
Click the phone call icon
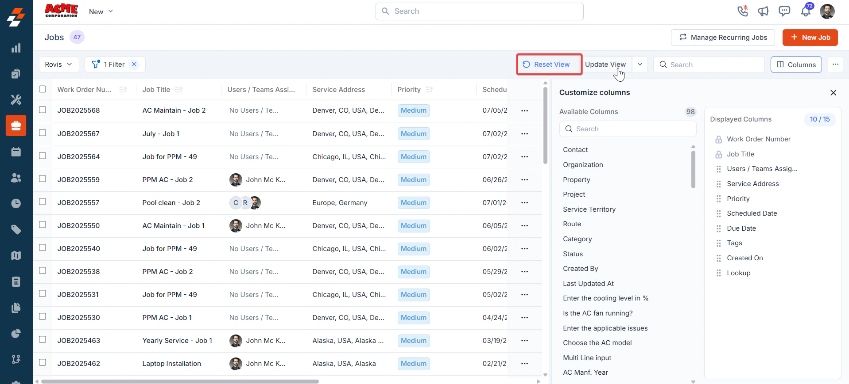coord(743,11)
